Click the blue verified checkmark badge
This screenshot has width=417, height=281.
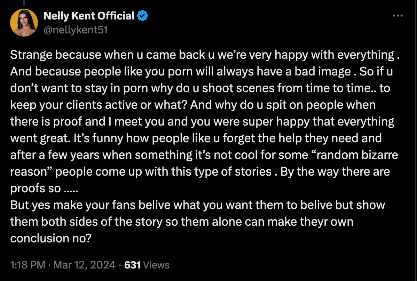142,16
